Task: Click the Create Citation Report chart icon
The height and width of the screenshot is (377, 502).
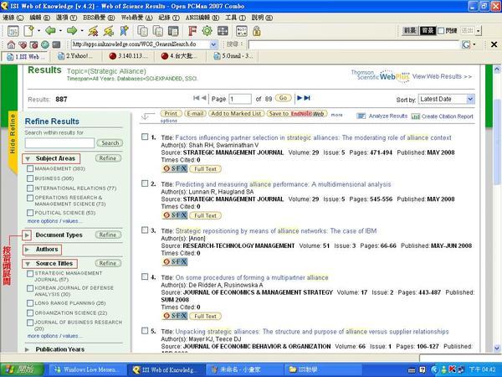Action: click(415, 116)
